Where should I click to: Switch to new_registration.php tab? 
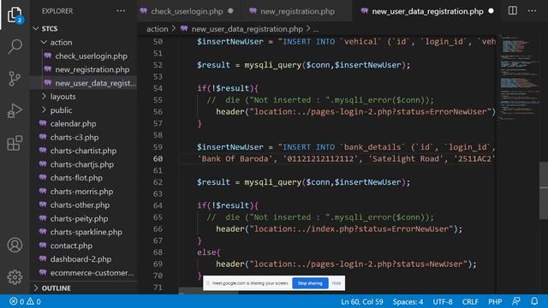click(297, 11)
